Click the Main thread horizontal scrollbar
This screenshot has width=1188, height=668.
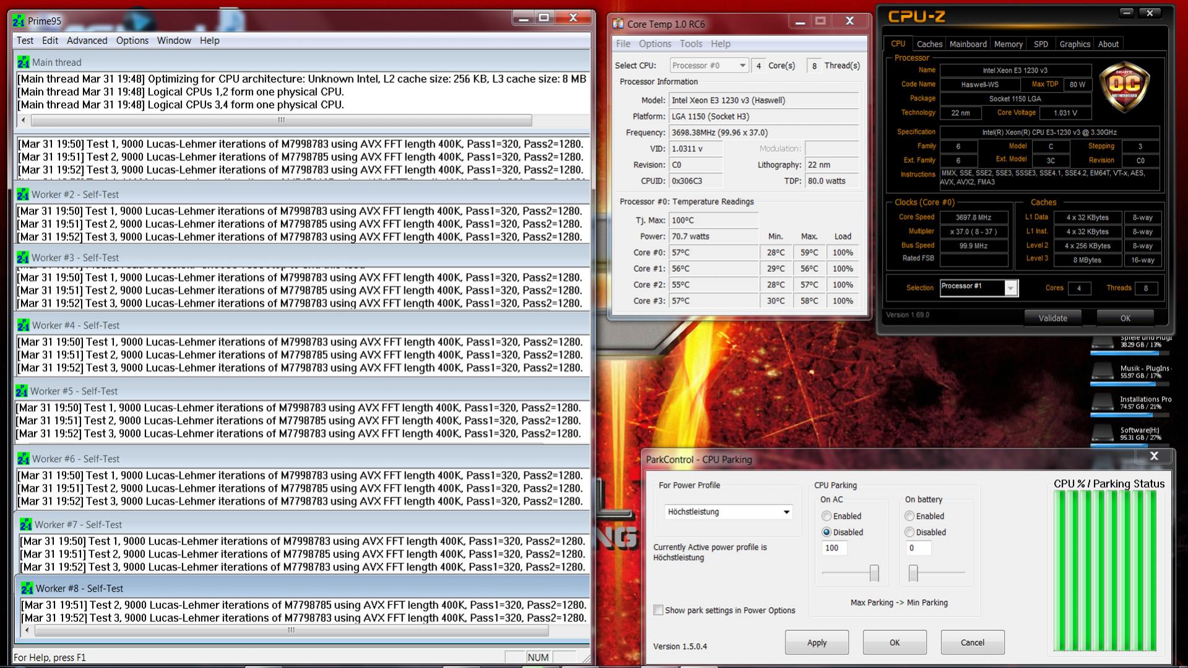point(281,120)
